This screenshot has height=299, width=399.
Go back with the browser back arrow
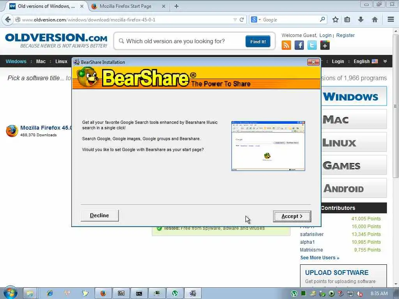point(8,19)
